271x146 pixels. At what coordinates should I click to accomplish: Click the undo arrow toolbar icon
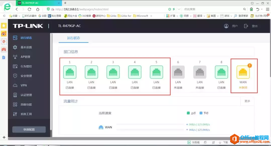(257, 9)
